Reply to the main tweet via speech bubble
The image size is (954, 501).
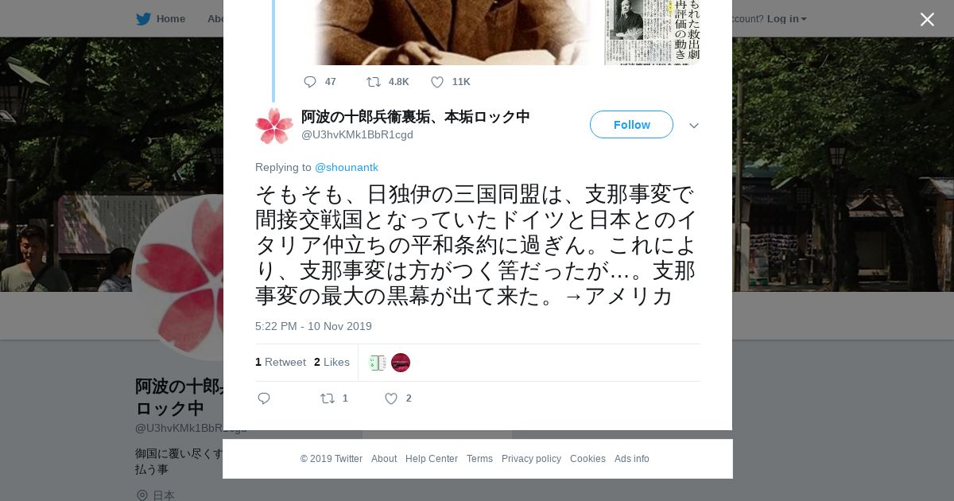click(x=264, y=398)
